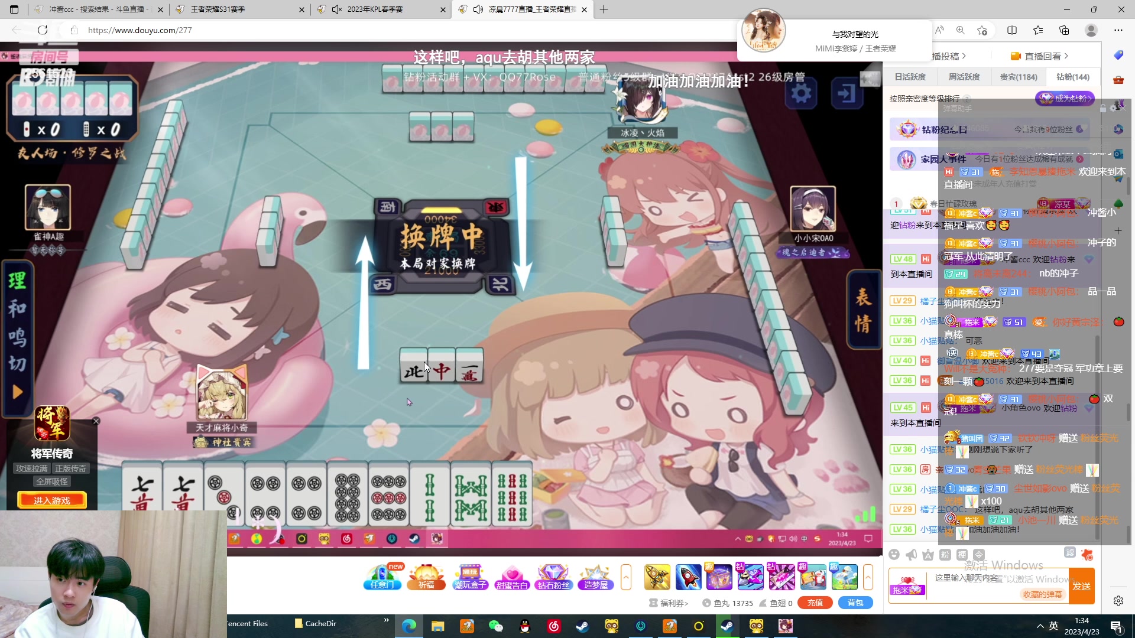Expand the activity icons up-arrow

pos(626,577)
